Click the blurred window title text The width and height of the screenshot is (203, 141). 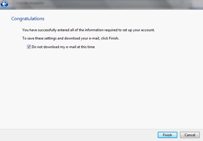pos(30,3)
